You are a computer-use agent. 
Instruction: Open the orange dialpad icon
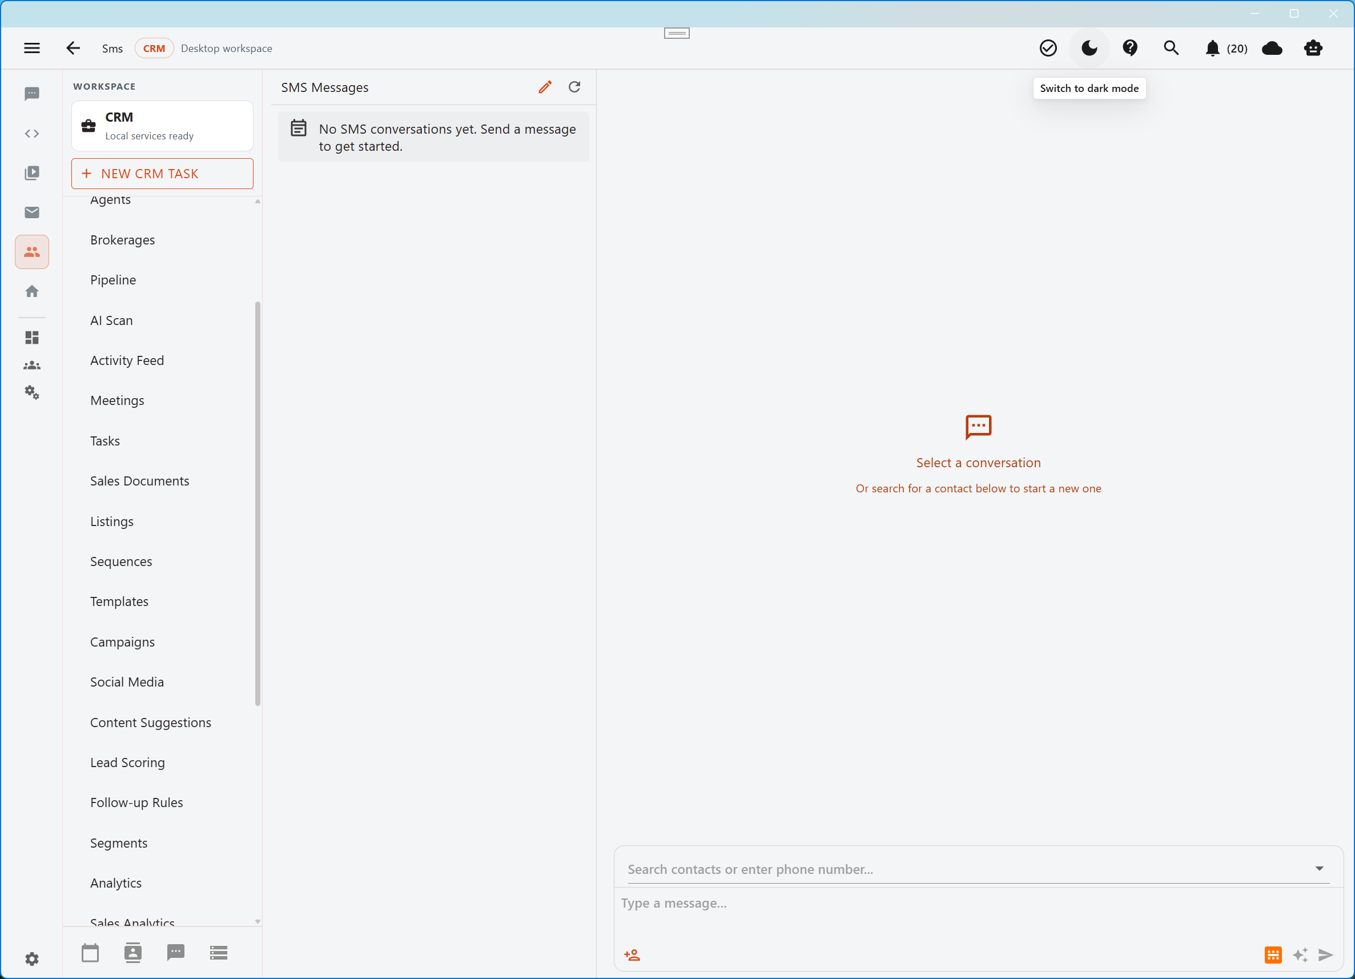click(x=1273, y=955)
